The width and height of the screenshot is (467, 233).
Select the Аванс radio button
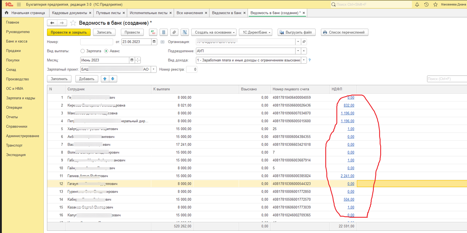tap(106, 51)
